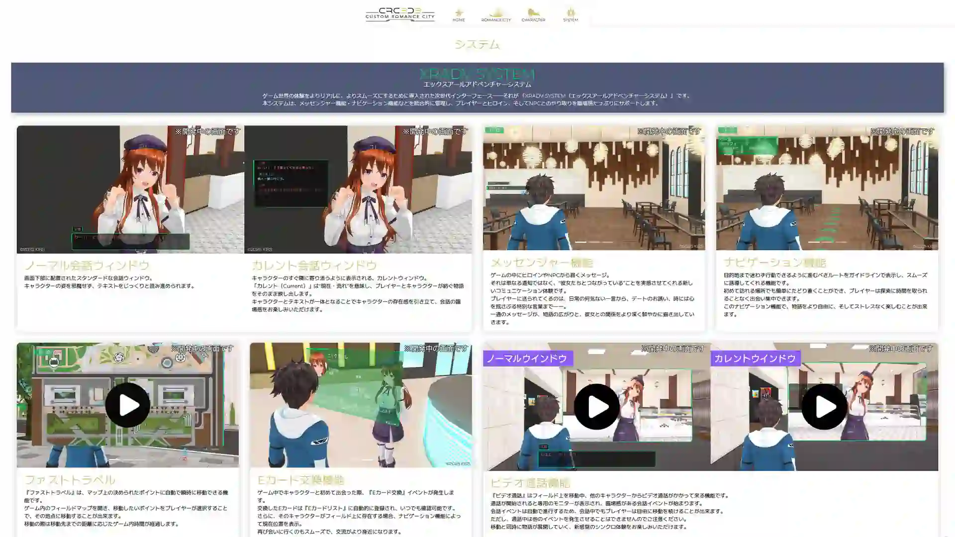The width and height of the screenshot is (955, 537).
Task: Open the Eカード交換機能 screenshot
Action: click(361, 405)
